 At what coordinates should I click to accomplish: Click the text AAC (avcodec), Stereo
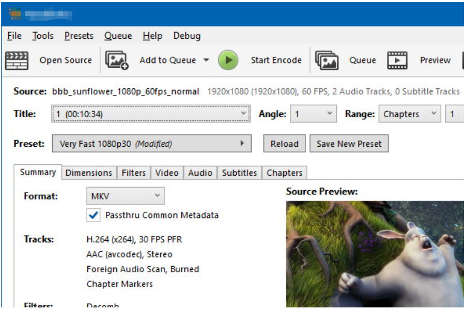coord(129,254)
